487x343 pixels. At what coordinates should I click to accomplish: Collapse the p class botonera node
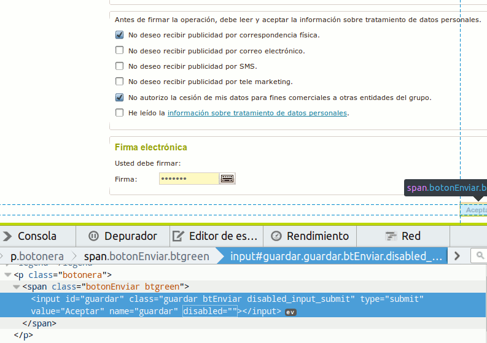[x=8, y=275]
